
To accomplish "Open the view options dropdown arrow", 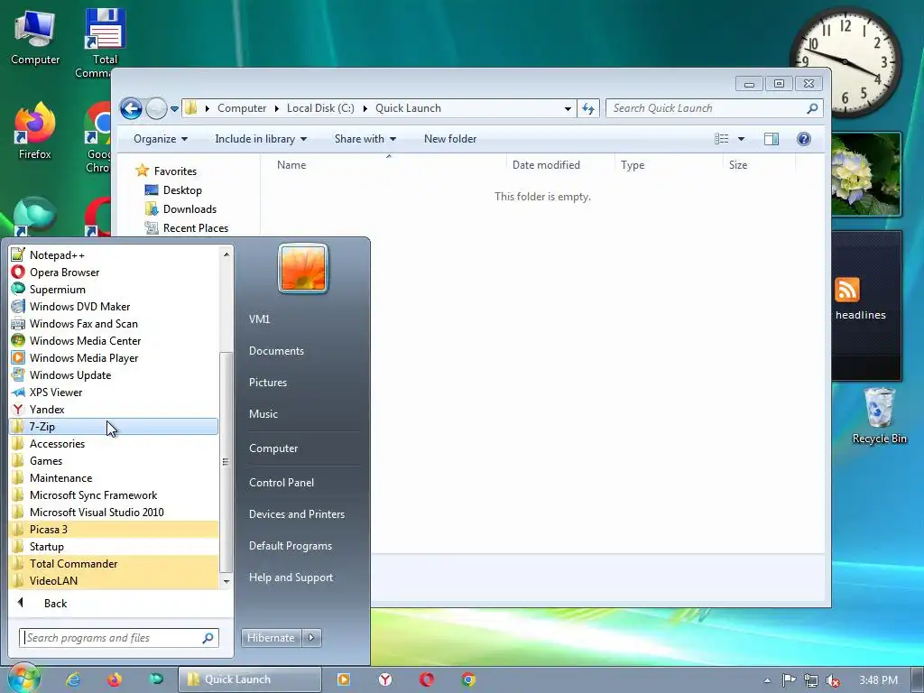I will 742,139.
